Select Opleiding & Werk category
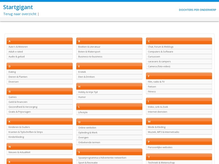 pyautogui.click(x=109, y=133)
